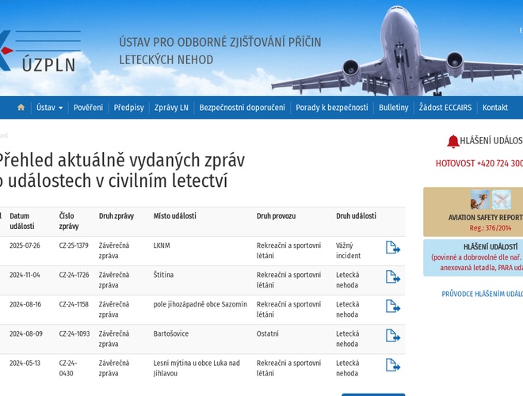
Task: Click the home icon in navigation bar
Action: pos(21,108)
